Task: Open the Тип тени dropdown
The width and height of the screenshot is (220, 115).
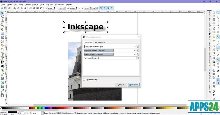Action: (115, 58)
